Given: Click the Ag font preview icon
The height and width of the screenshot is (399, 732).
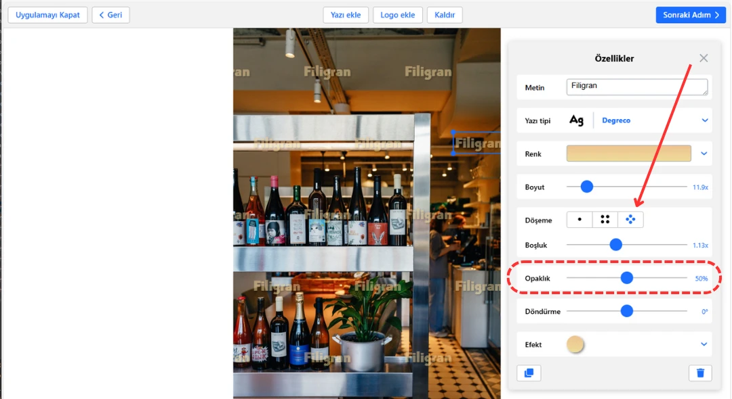Looking at the screenshot, I should point(576,120).
